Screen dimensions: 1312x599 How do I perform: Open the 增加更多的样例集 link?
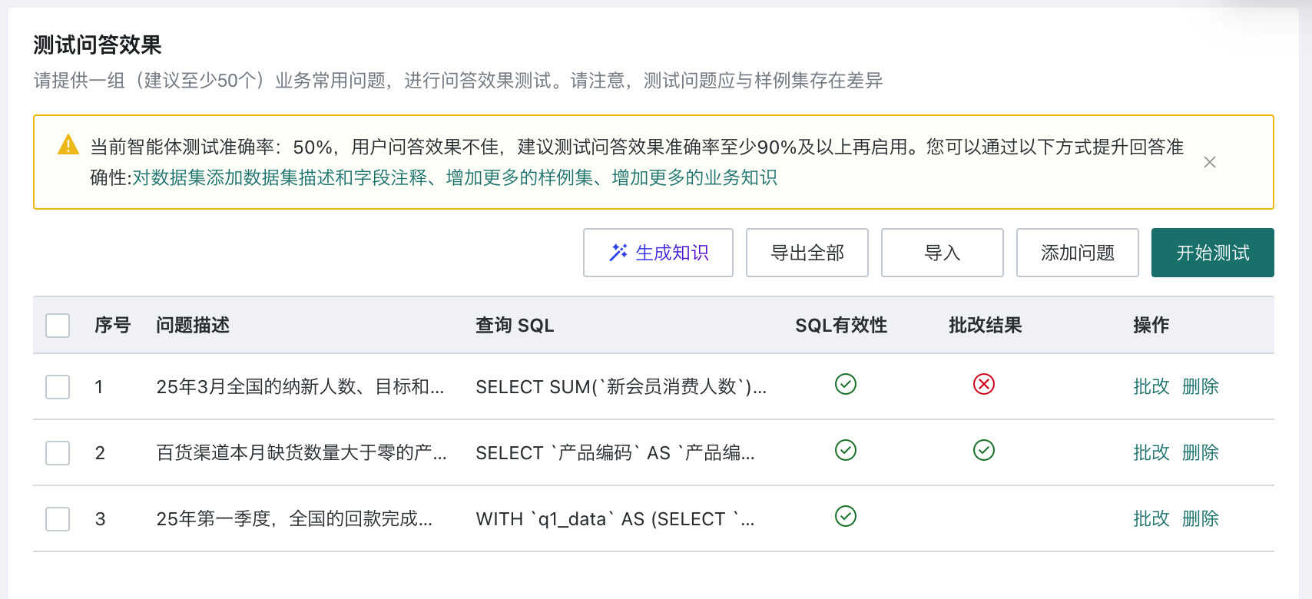519,178
